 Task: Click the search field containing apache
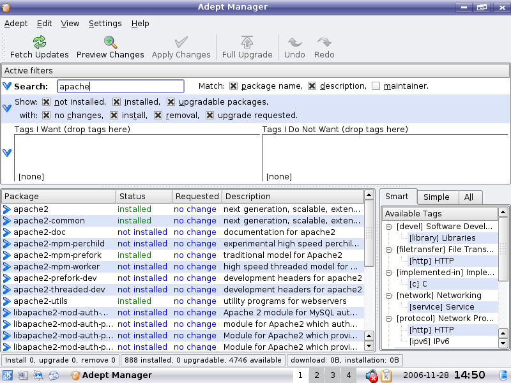click(x=121, y=86)
